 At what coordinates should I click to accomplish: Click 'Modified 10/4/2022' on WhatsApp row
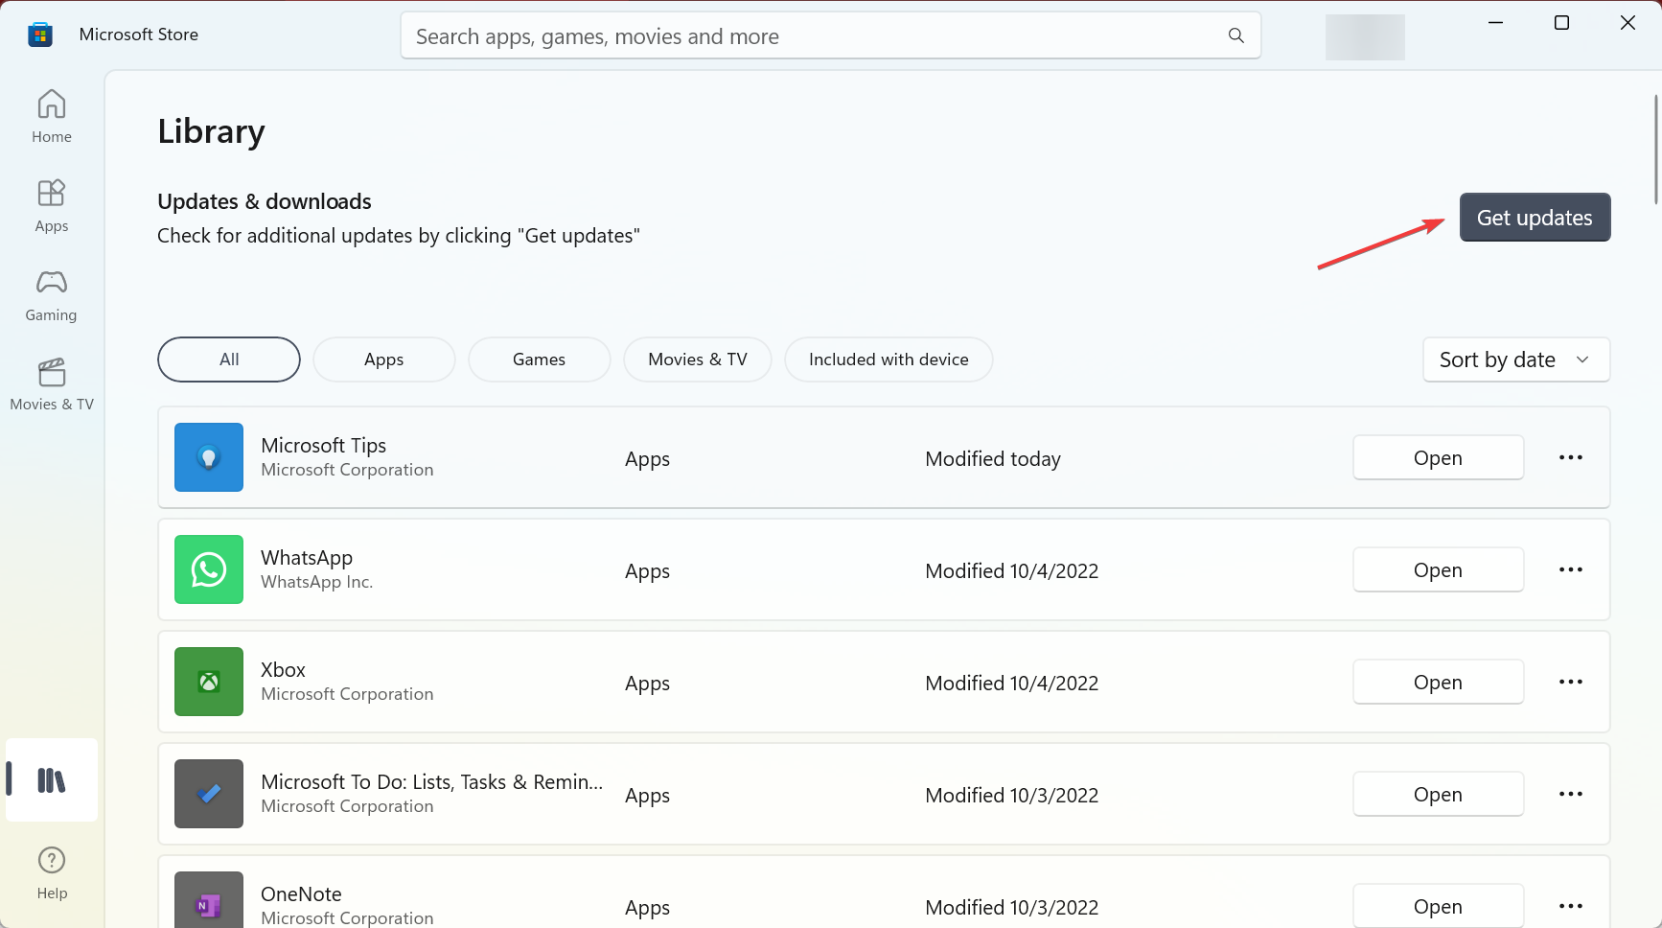[1012, 570]
